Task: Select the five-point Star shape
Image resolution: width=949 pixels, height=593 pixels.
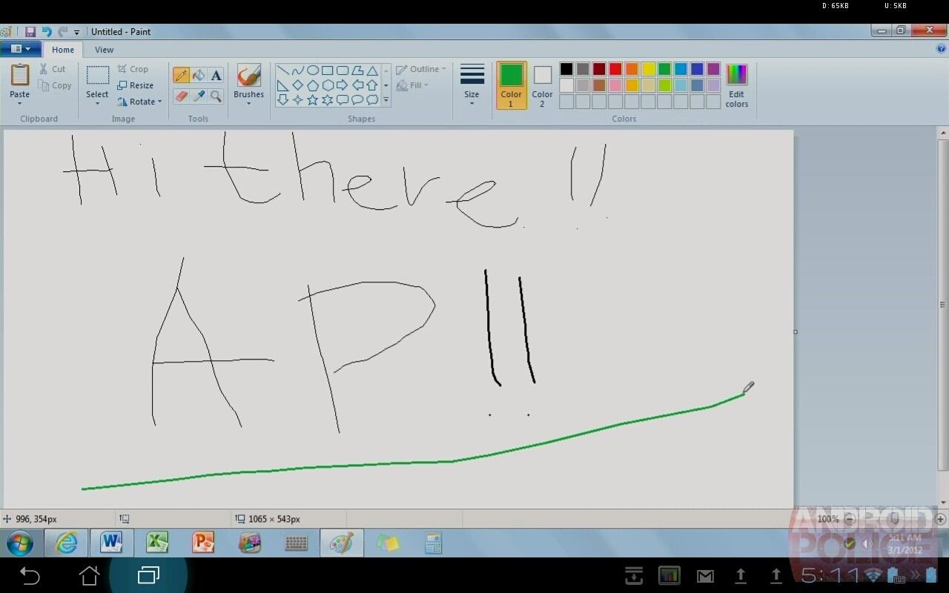Action: [312, 99]
